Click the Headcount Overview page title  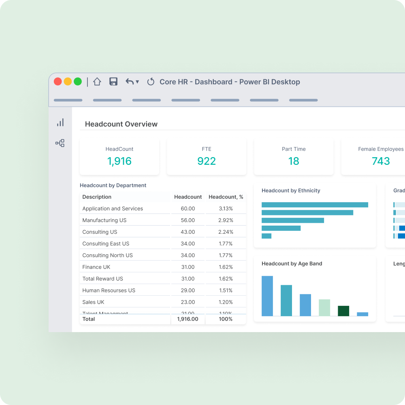(x=121, y=124)
